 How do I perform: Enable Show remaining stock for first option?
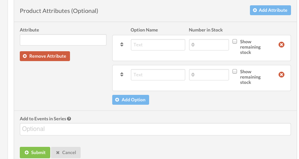[x=235, y=41]
